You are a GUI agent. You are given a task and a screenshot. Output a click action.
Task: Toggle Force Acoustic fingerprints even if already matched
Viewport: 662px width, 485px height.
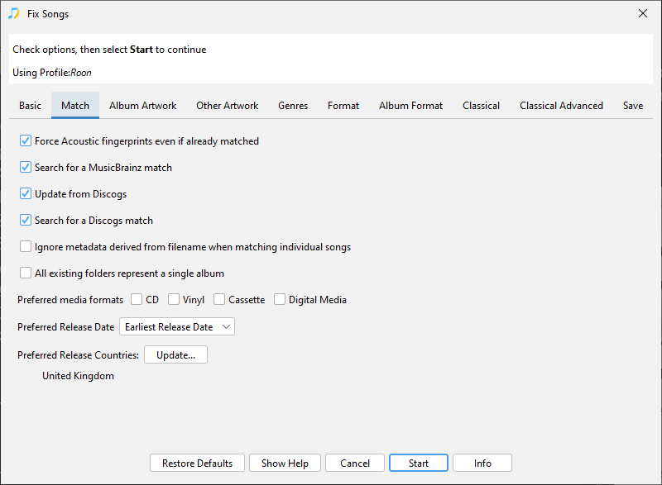pyautogui.click(x=26, y=140)
